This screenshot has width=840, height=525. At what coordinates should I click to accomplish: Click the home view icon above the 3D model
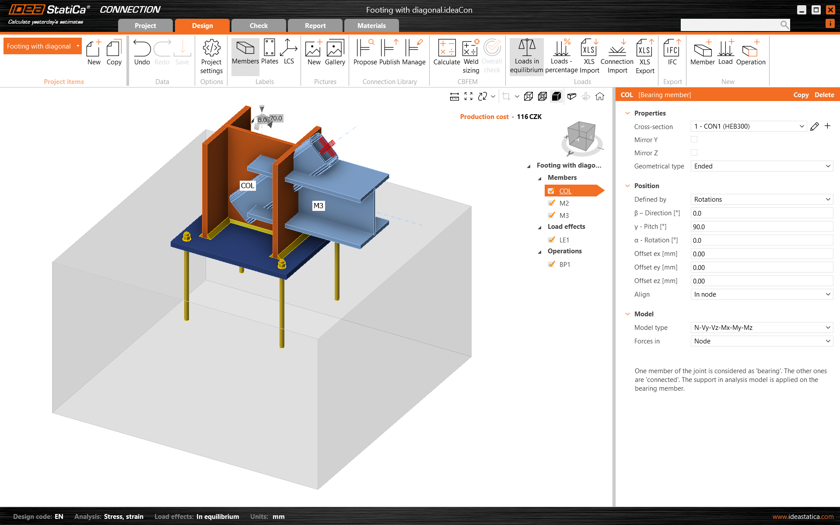point(600,96)
